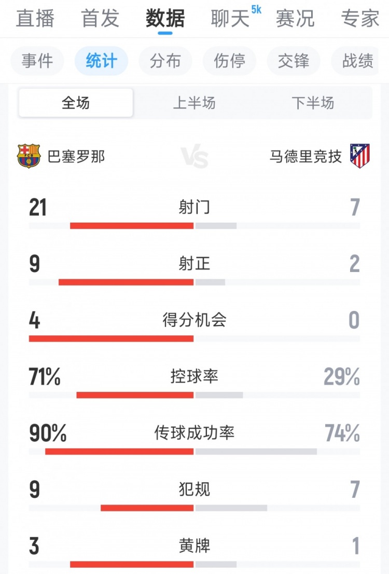Viewport: 389px width, 574px height.
Task: Tap the 马德里竞技 team name
Action: click(305, 156)
